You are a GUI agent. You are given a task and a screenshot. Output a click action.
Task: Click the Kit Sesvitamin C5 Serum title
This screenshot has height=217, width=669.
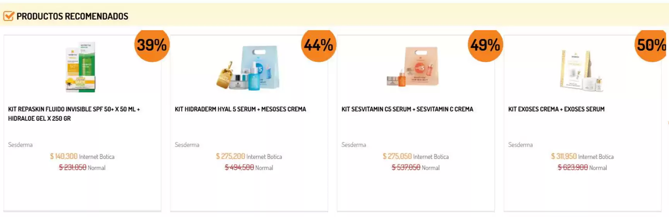pos(407,109)
